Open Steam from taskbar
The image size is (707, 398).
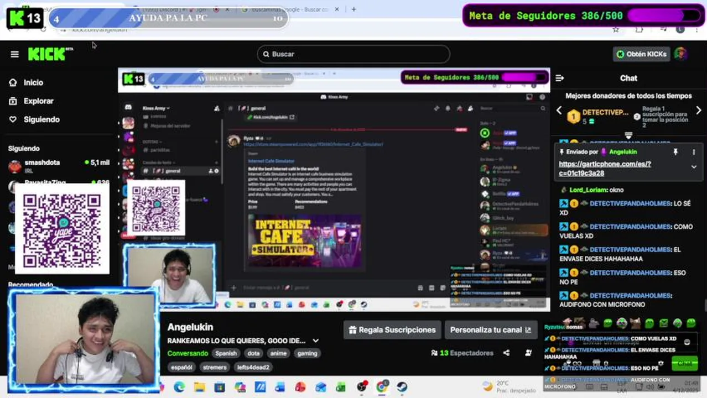[402, 387]
